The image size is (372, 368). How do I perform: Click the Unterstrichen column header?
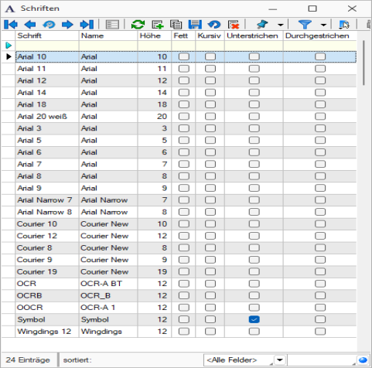(x=254, y=36)
